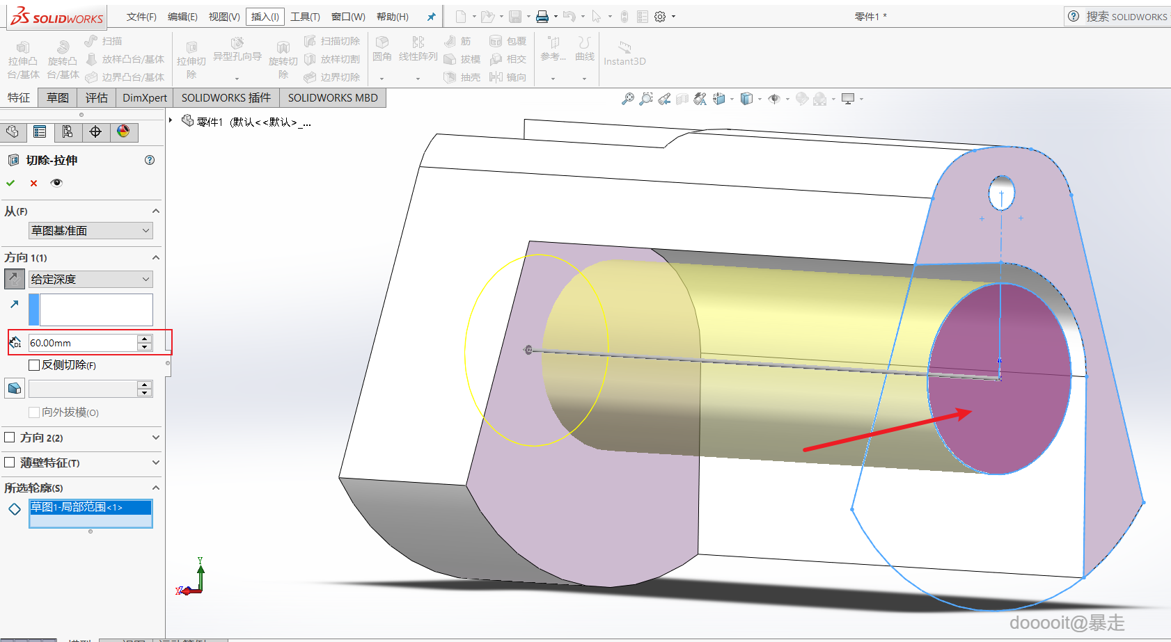Click the green checkmark to confirm cut-extrude
The height and width of the screenshot is (642, 1171).
[x=10, y=183]
